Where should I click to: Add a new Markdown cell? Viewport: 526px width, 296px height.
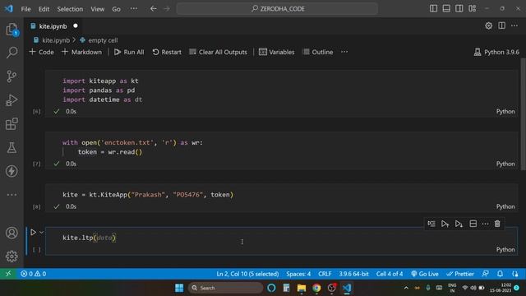pyautogui.click(x=82, y=52)
